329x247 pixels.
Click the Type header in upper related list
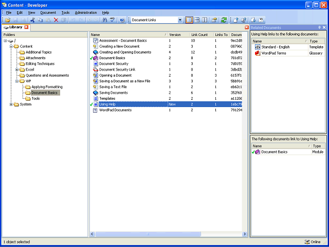(x=317, y=41)
